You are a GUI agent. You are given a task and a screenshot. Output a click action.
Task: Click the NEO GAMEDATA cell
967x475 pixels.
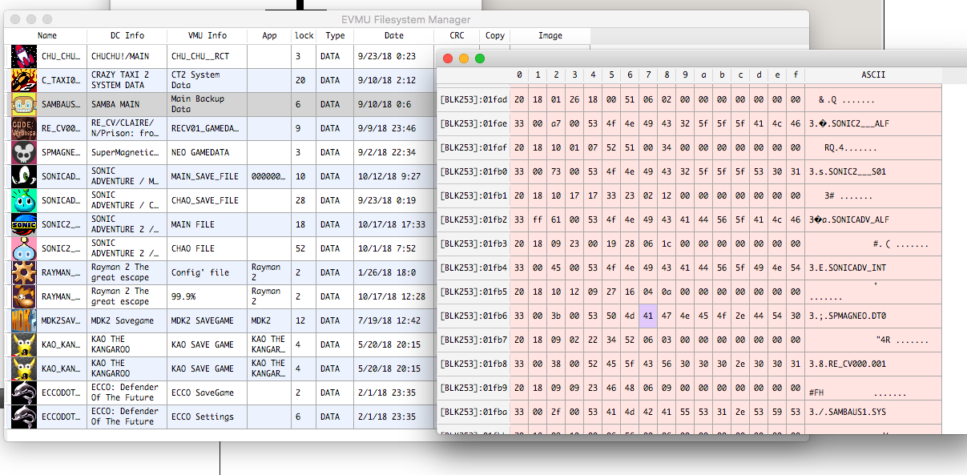(x=208, y=152)
